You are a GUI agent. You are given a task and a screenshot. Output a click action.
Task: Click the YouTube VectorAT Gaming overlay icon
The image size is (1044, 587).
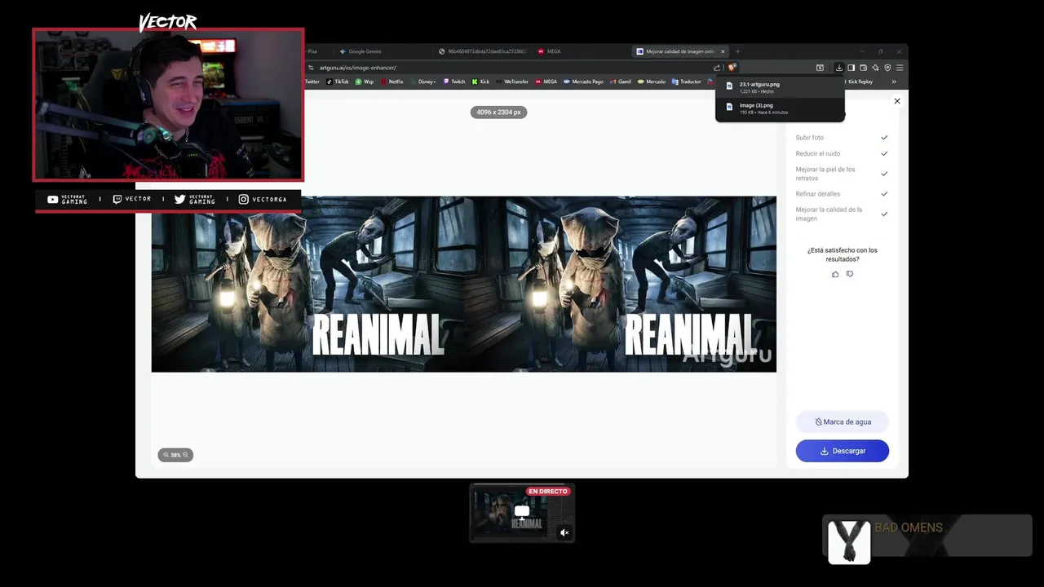click(x=53, y=200)
